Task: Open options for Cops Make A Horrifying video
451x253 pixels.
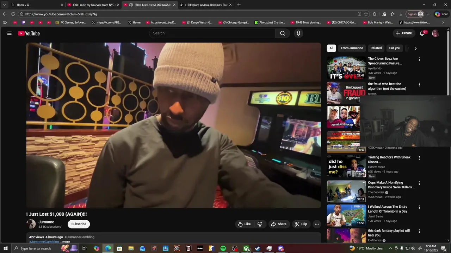Action: click(419, 183)
